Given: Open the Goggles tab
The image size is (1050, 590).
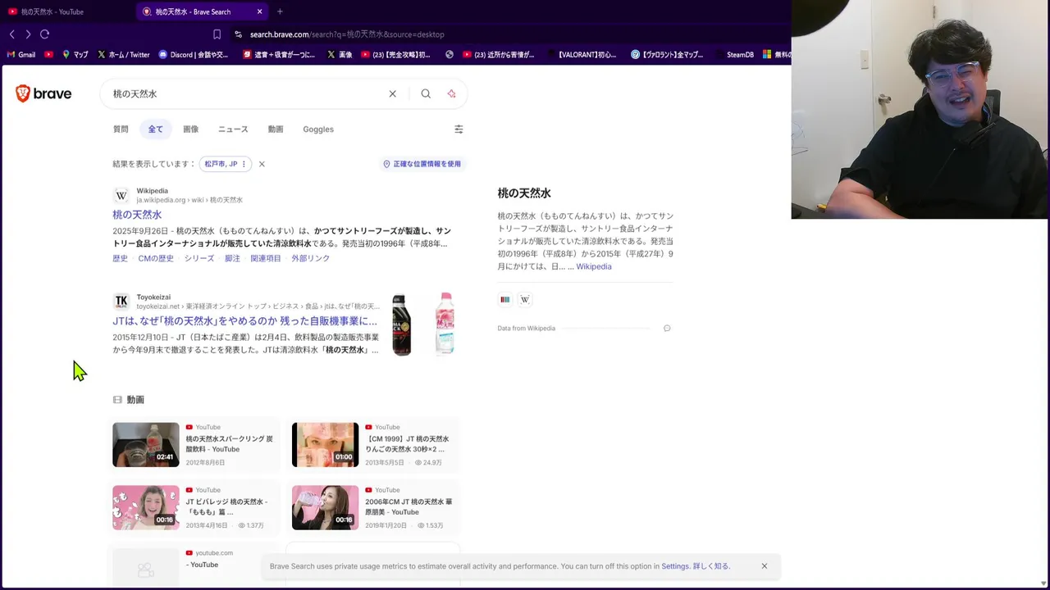Looking at the screenshot, I should click(x=318, y=129).
